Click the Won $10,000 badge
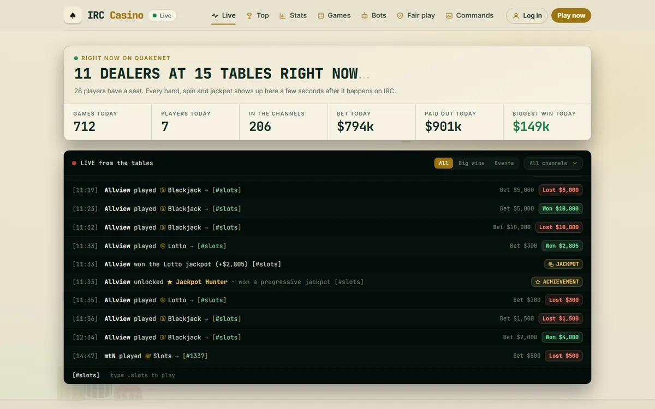 click(561, 209)
